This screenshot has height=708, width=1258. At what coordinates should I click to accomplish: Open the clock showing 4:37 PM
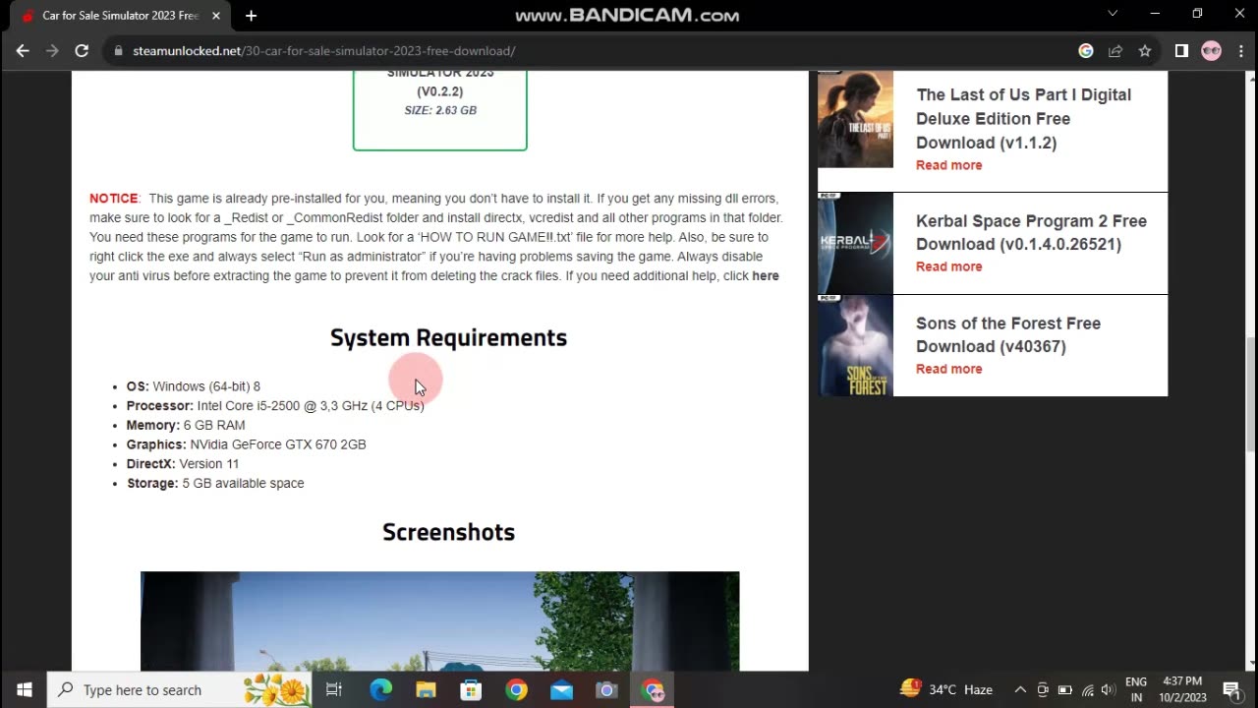click(x=1182, y=689)
